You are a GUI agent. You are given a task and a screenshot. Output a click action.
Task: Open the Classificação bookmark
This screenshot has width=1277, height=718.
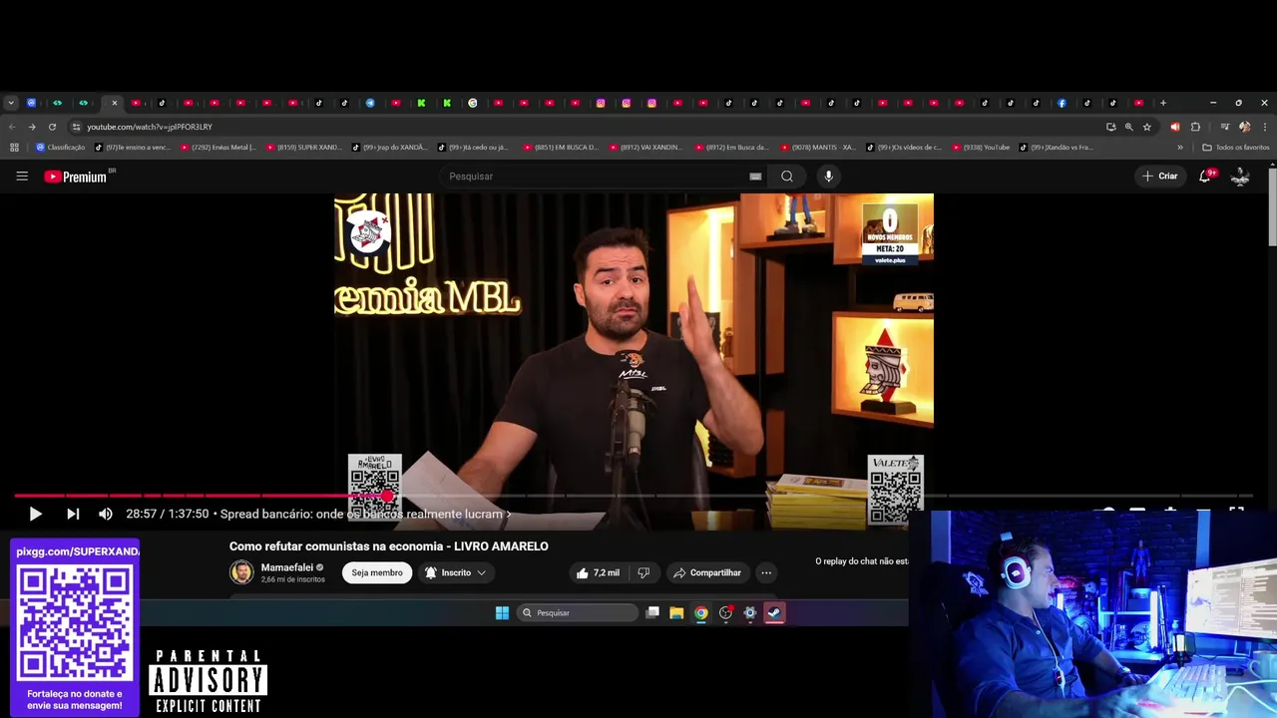pyautogui.click(x=61, y=148)
